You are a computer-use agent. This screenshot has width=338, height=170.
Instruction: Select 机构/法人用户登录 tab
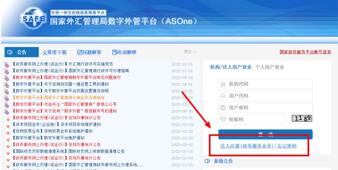tap(231, 67)
